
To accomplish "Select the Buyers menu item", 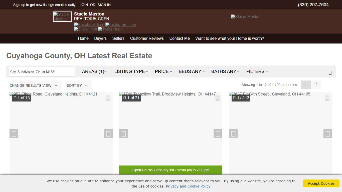I will coord(100,38).
